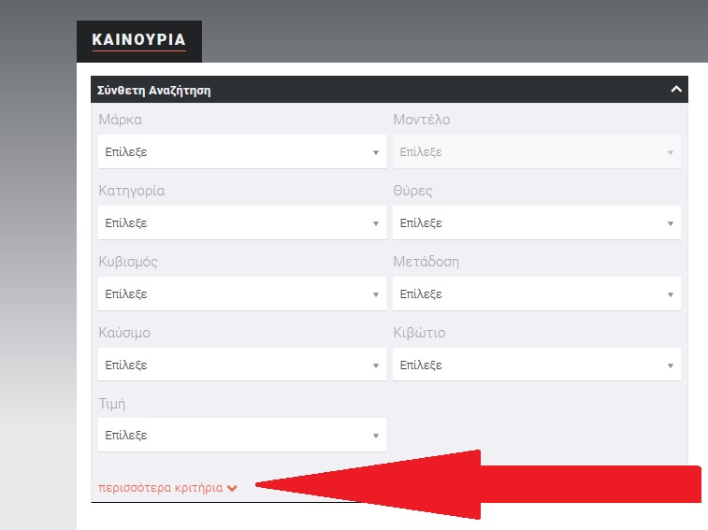Click the arrow icon in the Μάρκα field
The width and height of the screenshot is (708, 530).
click(375, 152)
